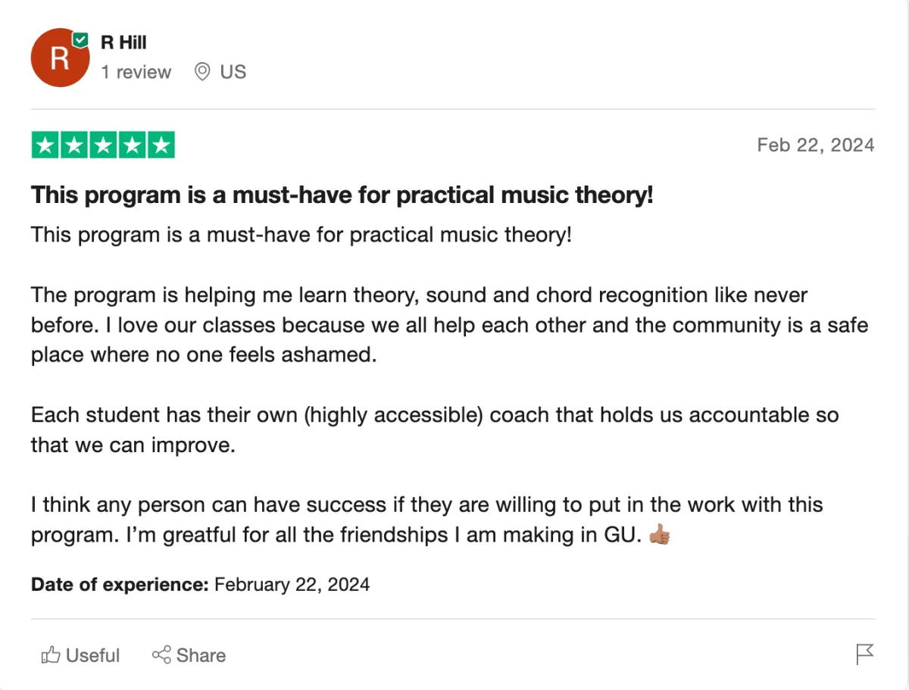Click the Share text button
This screenshot has width=909, height=690.
pyautogui.click(x=201, y=655)
